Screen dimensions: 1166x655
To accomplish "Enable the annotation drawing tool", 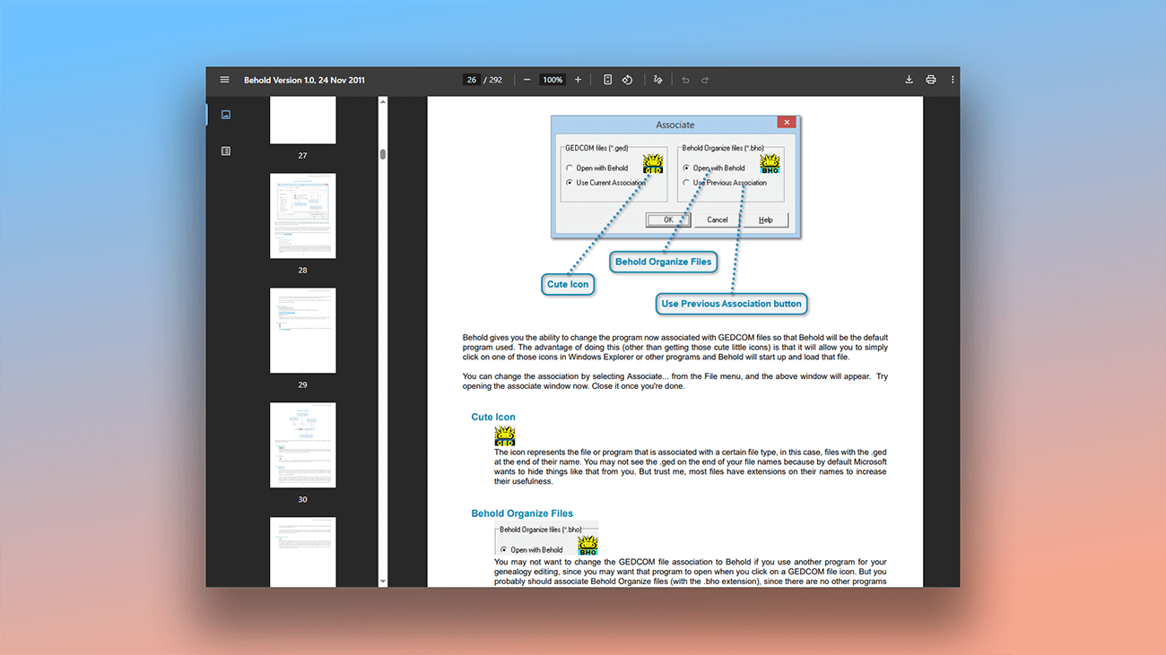I will pos(657,80).
